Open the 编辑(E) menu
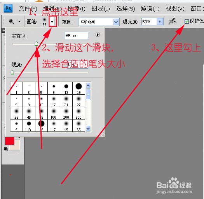204x199 pixels. [x=52, y=9]
